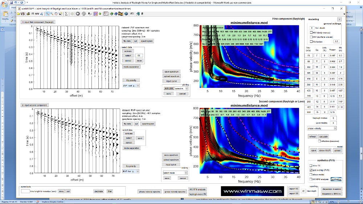This screenshot has width=363, height=204.
Task: Enable show model checkbox
Action: pyautogui.click(x=311, y=175)
